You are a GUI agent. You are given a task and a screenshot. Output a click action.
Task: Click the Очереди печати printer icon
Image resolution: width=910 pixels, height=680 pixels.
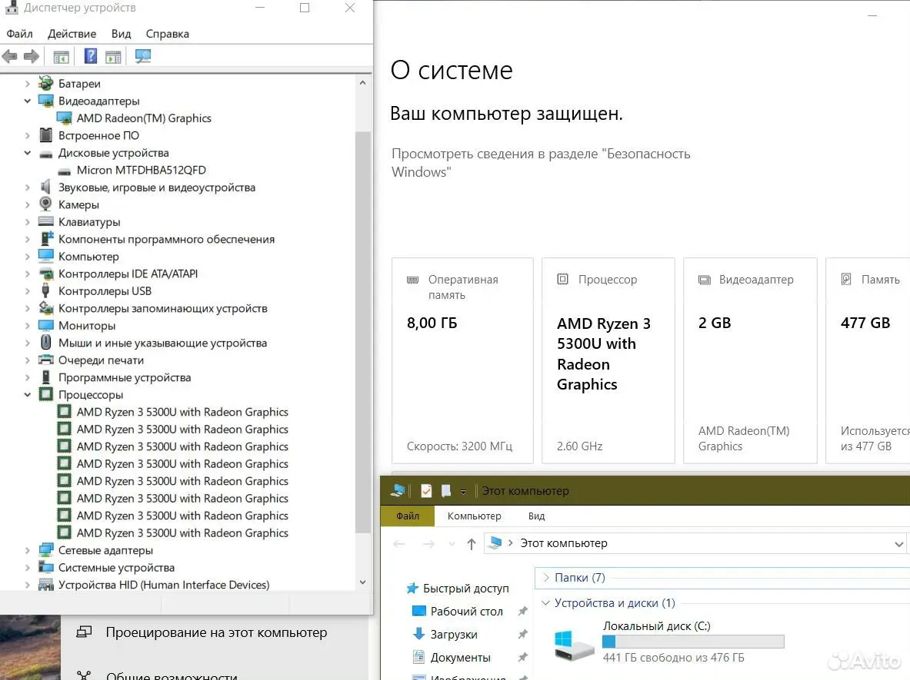[46, 360]
